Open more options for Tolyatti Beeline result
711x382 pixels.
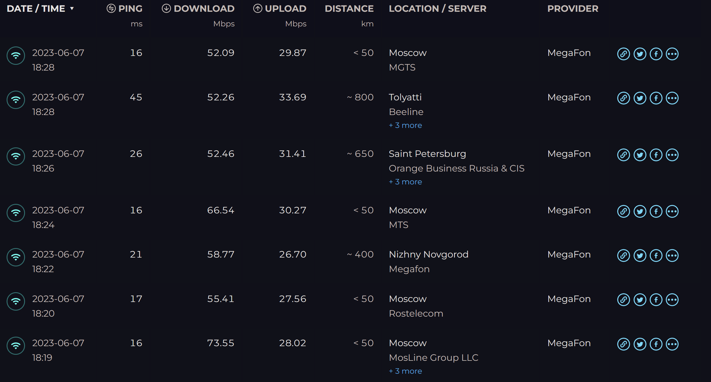click(672, 98)
